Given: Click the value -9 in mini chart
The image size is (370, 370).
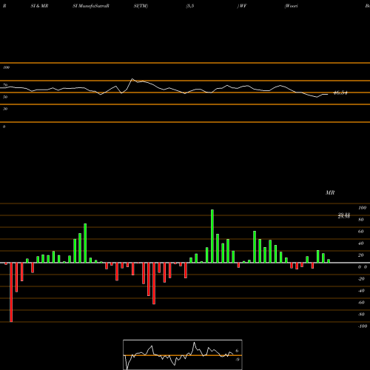Looking at the screenshot, I should click(237, 360).
